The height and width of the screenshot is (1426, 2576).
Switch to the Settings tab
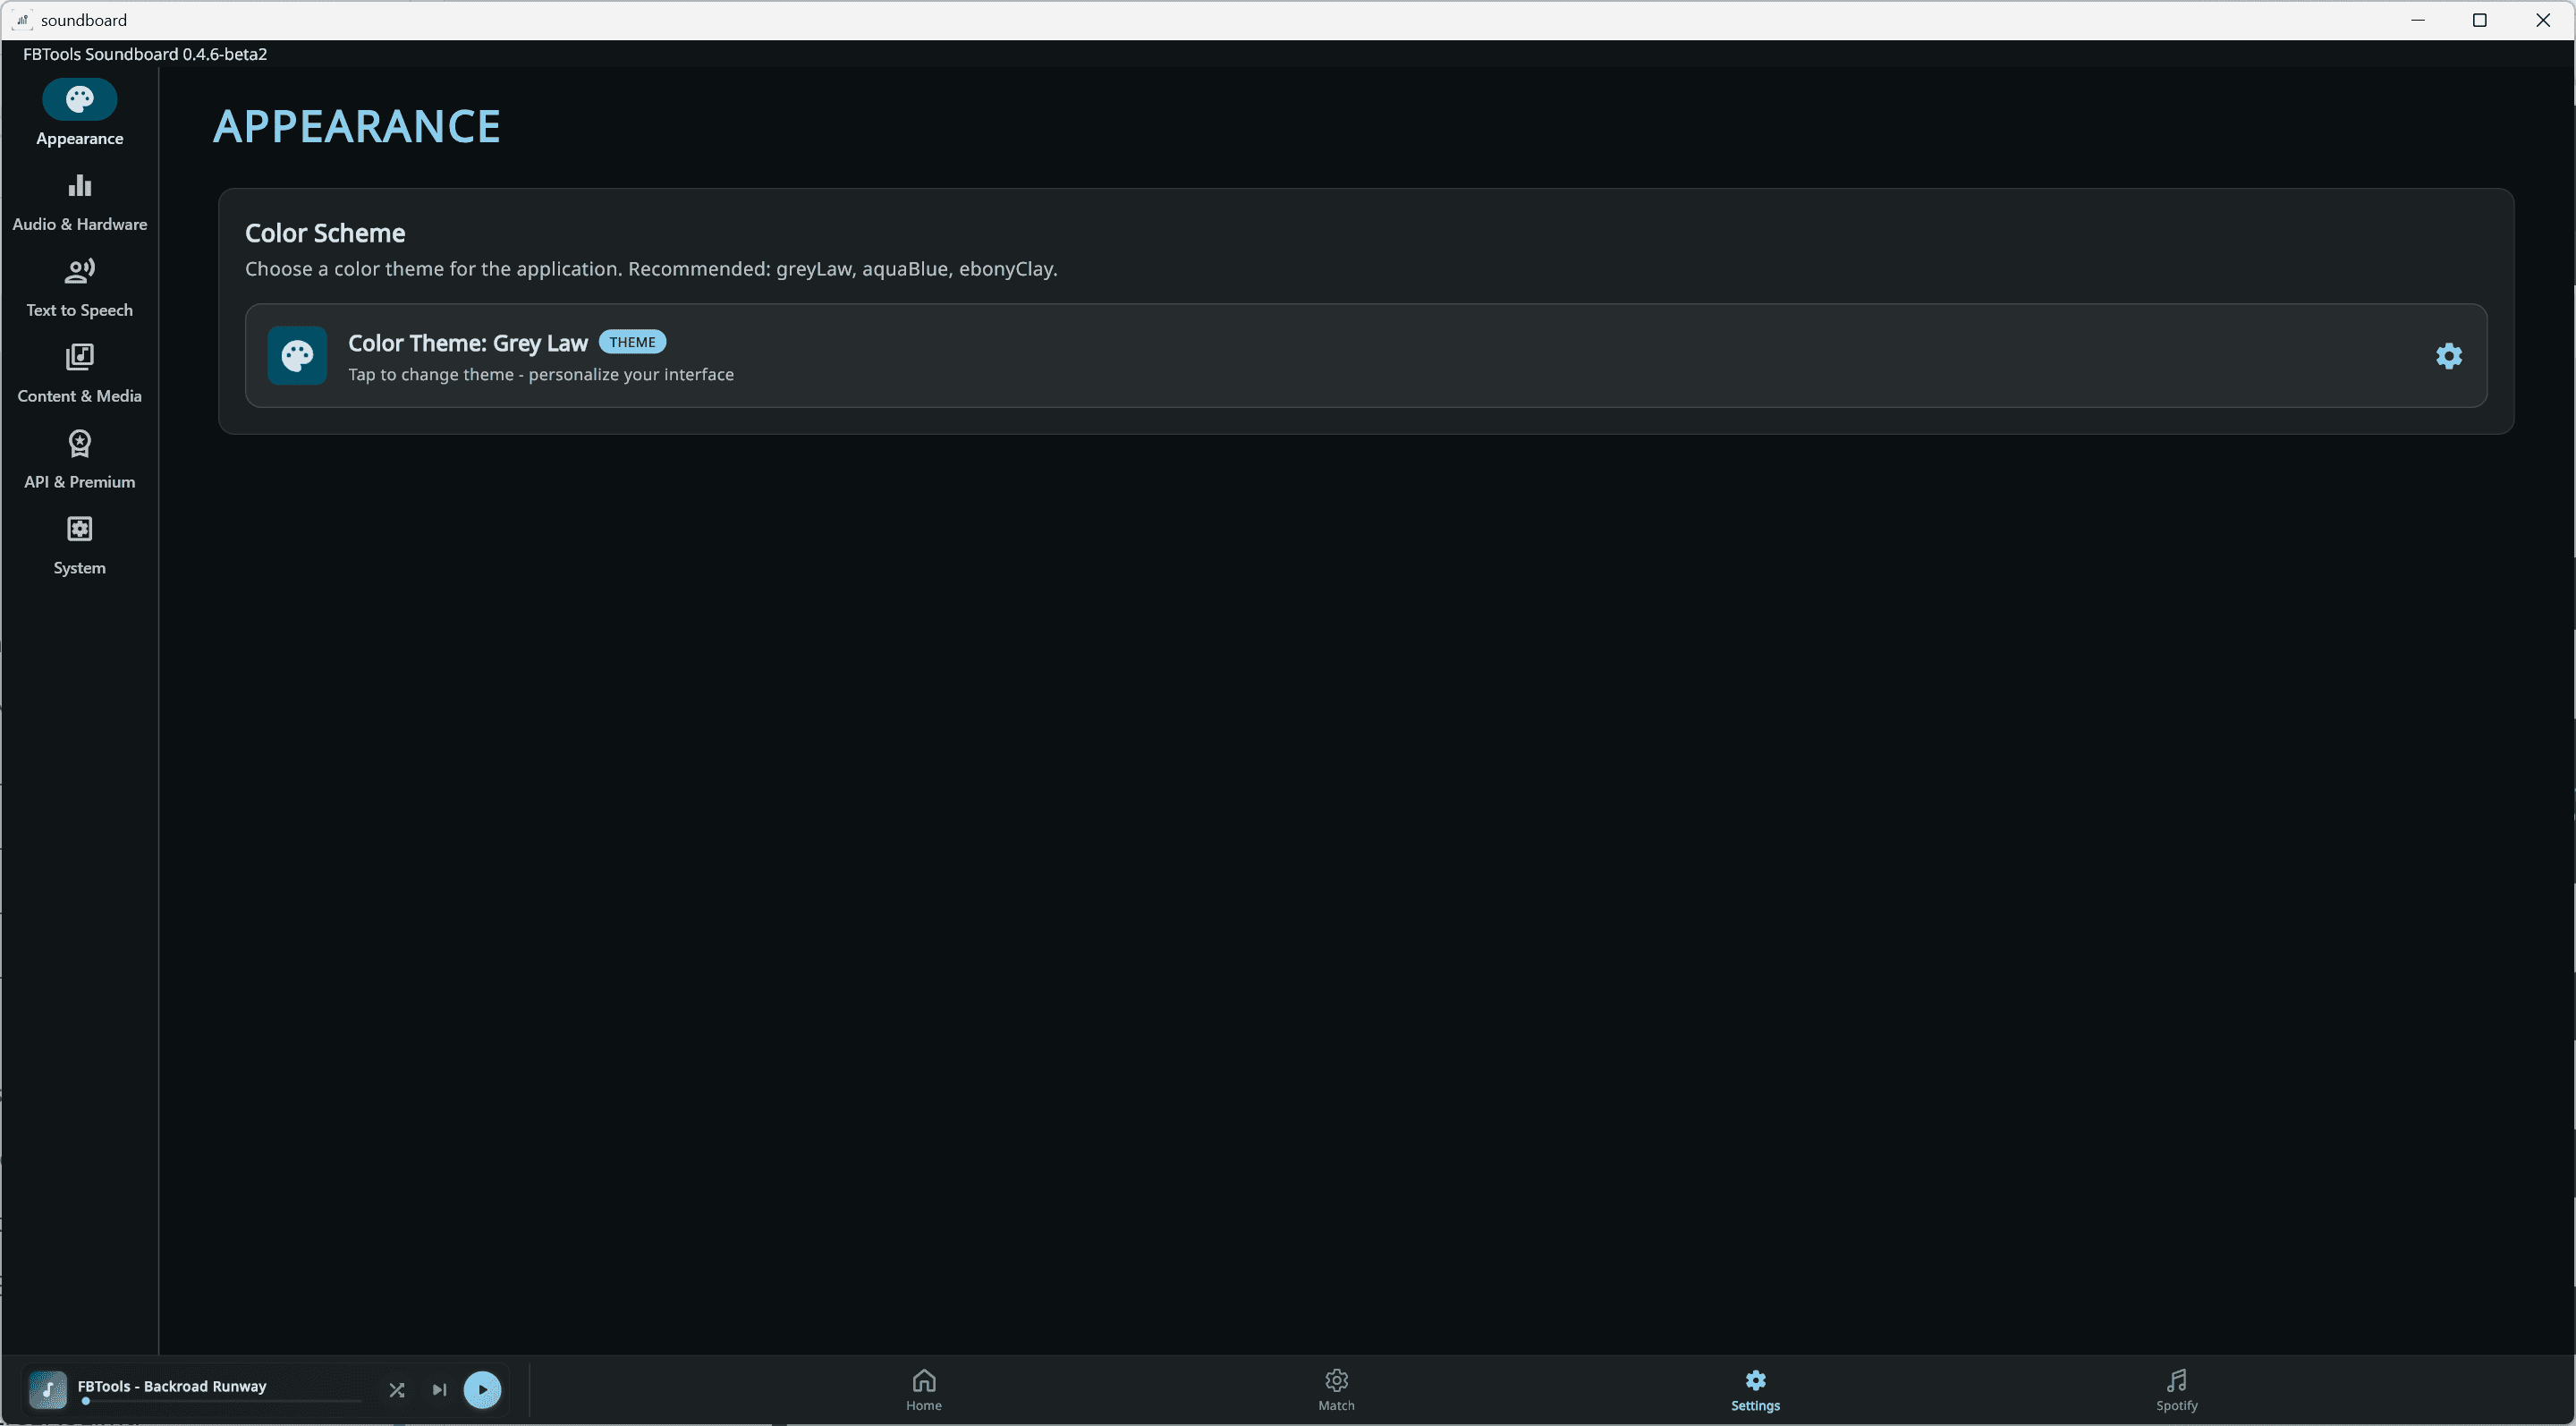[x=1755, y=1389]
